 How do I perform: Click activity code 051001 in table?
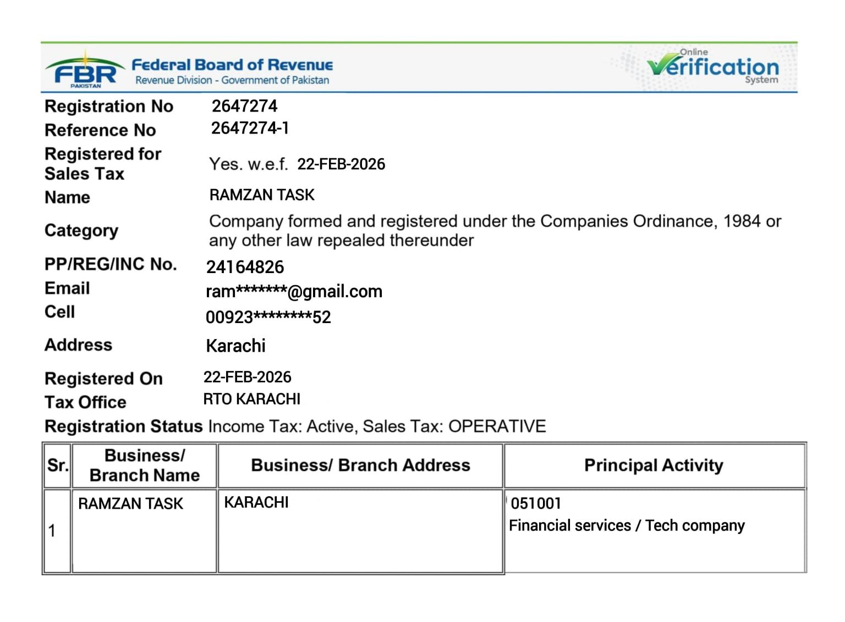pos(536,503)
